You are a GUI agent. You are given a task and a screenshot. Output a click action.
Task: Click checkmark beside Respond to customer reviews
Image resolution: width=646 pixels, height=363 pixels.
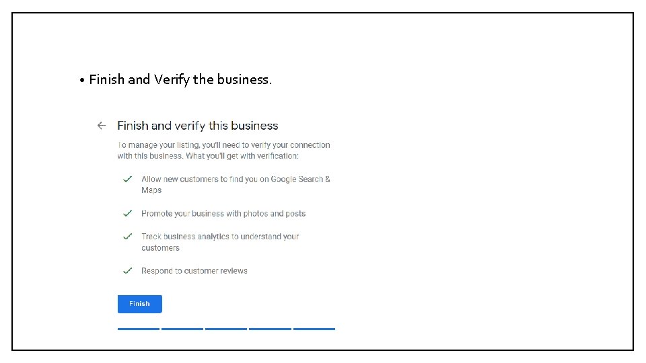(127, 271)
